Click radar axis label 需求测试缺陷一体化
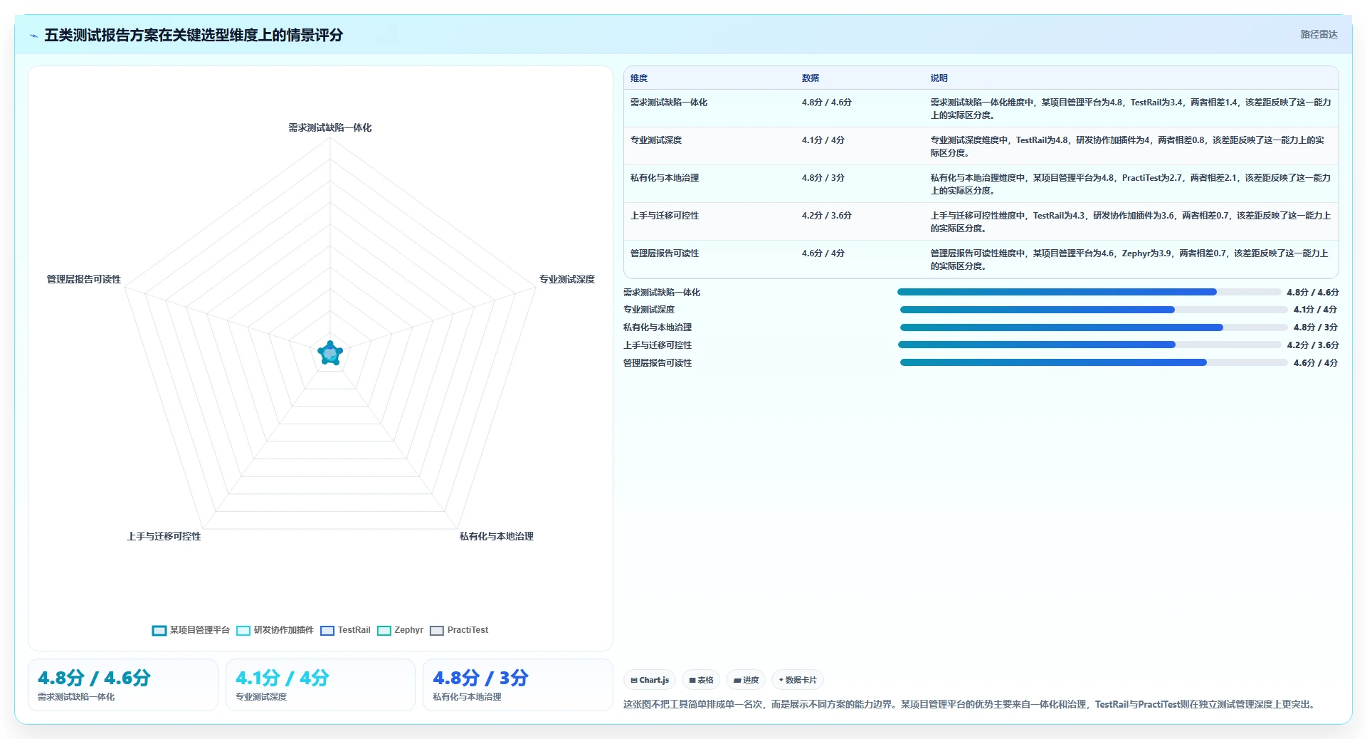This screenshot has height=739, width=1367. coord(330,128)
